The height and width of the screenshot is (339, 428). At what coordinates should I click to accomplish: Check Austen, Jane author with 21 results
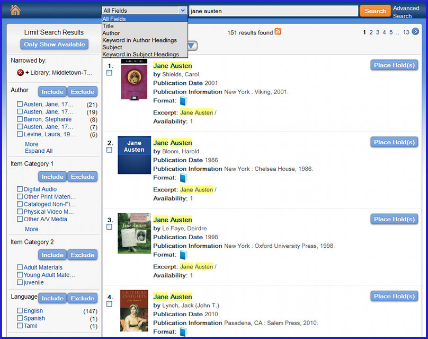click(x=20, y=104)
